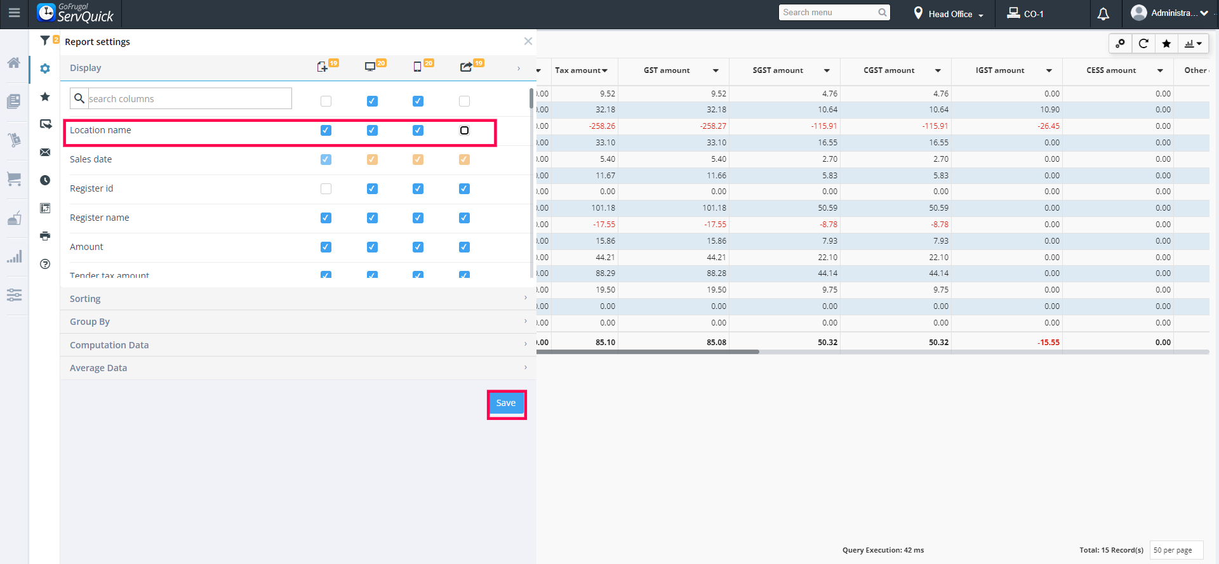Click the export share column header icon

click(466, 67)
